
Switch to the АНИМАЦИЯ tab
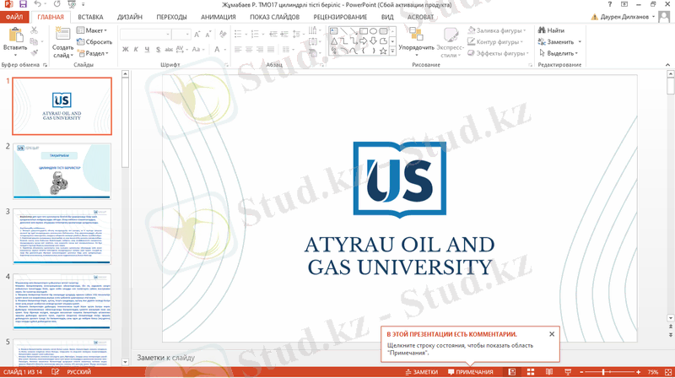click(219, 17)
